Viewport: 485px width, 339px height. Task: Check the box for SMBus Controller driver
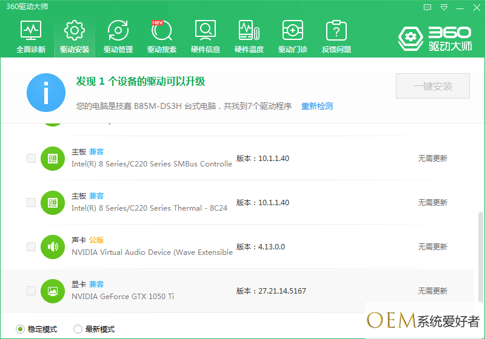click(31, 159)
